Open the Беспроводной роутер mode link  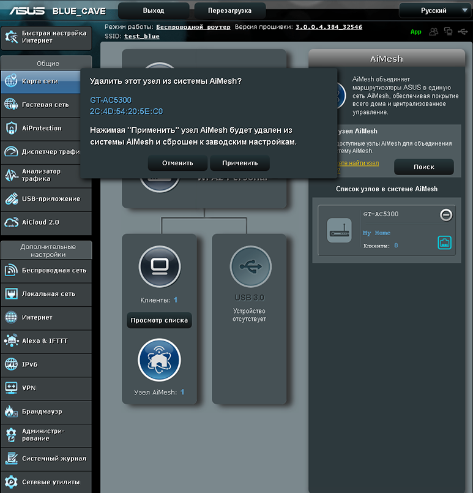[x=193, y=27]
